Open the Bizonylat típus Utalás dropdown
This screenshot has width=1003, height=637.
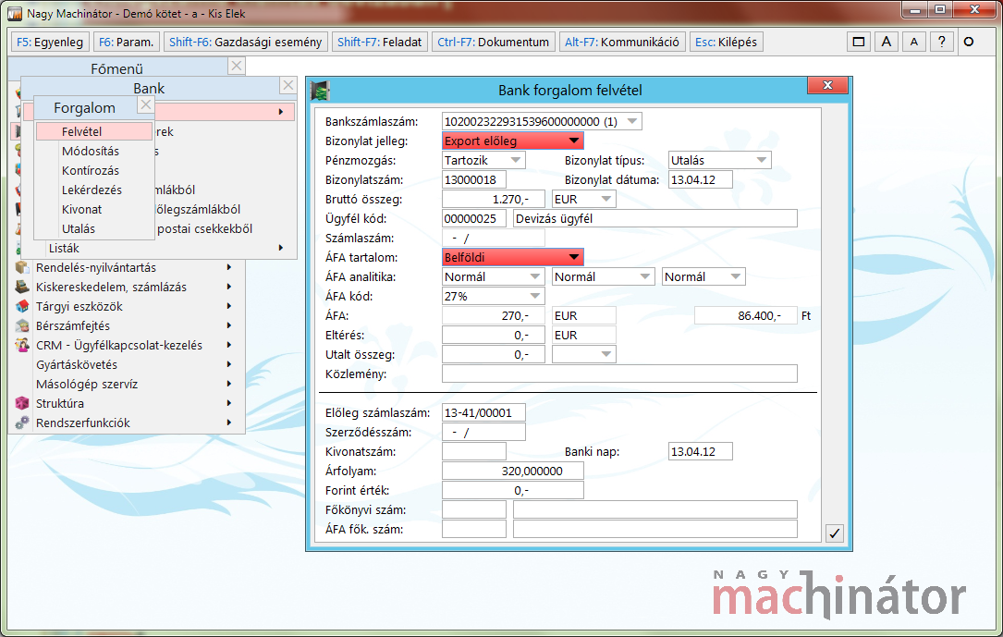pyautogui.click(x=761, y=161)
